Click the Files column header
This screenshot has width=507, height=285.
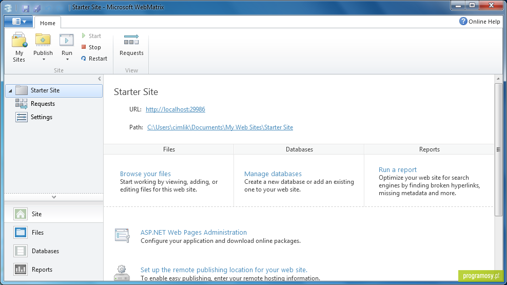pyautogui.click(x=169, y=149)
